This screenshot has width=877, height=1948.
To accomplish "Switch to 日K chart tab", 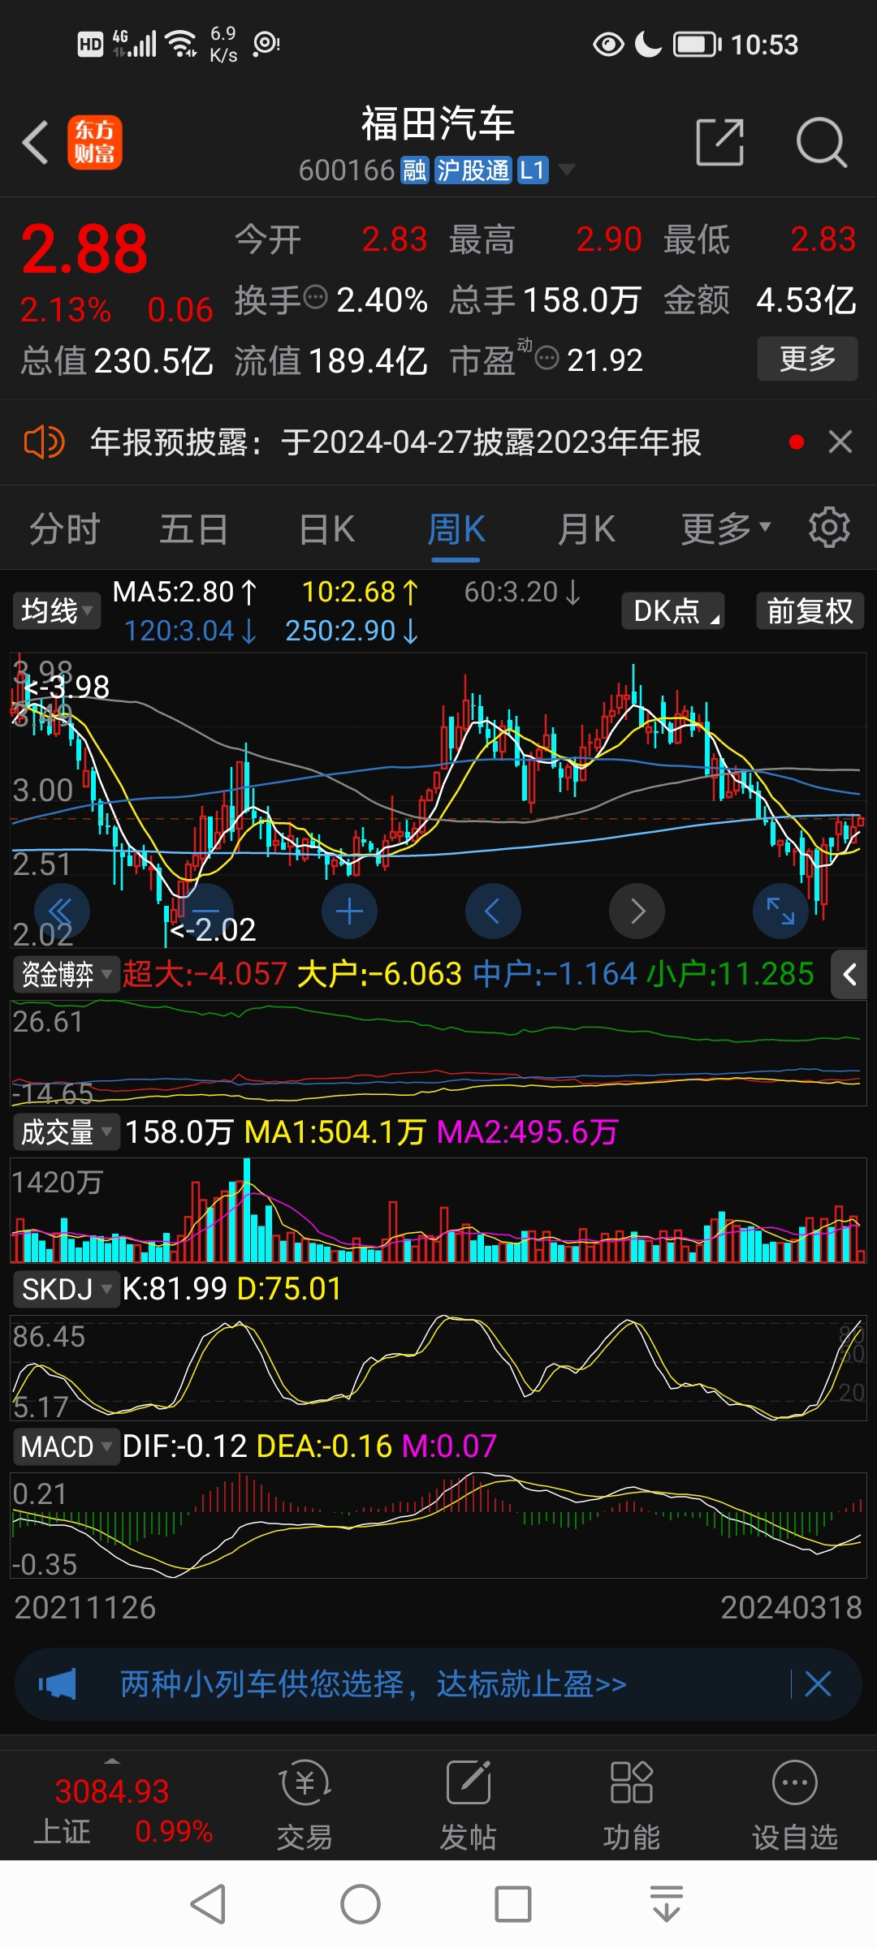I will [x=326, y=529].
